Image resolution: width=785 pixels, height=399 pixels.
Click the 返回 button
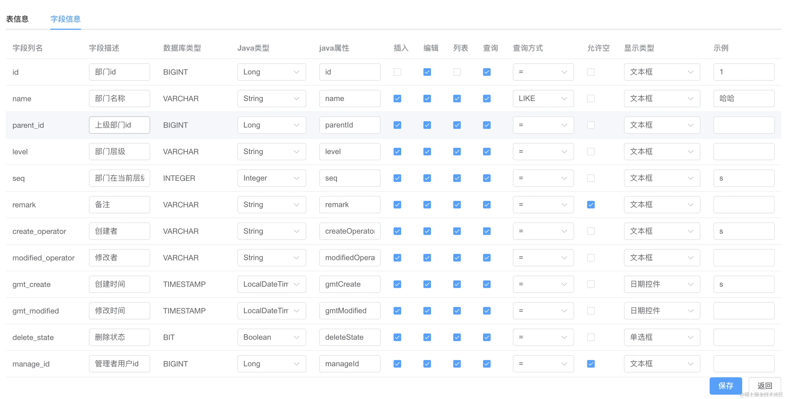tap(764, 386)
